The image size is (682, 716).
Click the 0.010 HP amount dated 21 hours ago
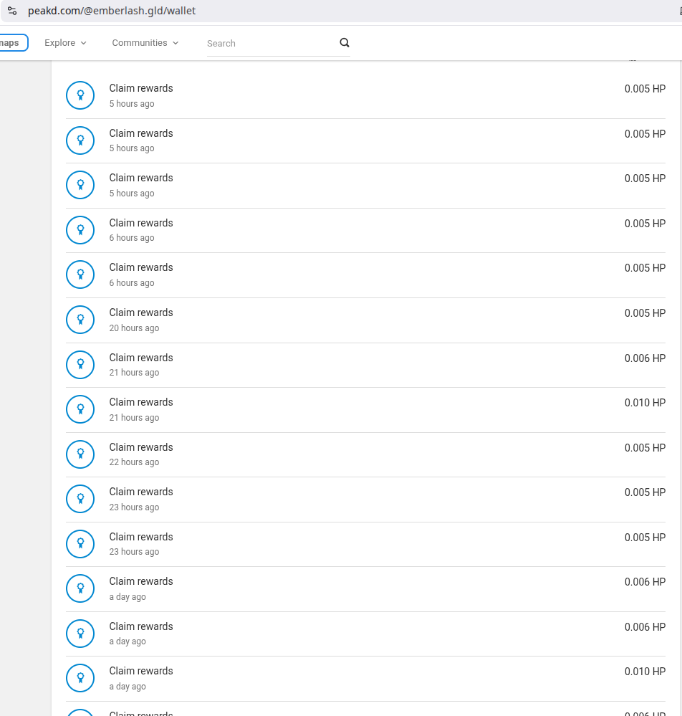(x=645, y=402)
